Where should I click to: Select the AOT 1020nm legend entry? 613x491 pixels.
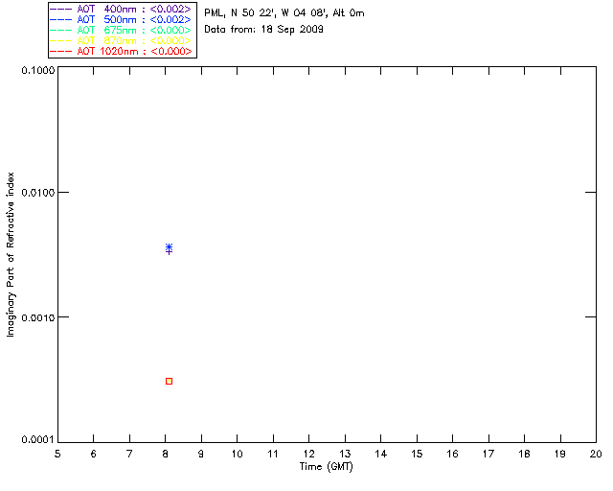pyautogui.click(x=121, y=51)
